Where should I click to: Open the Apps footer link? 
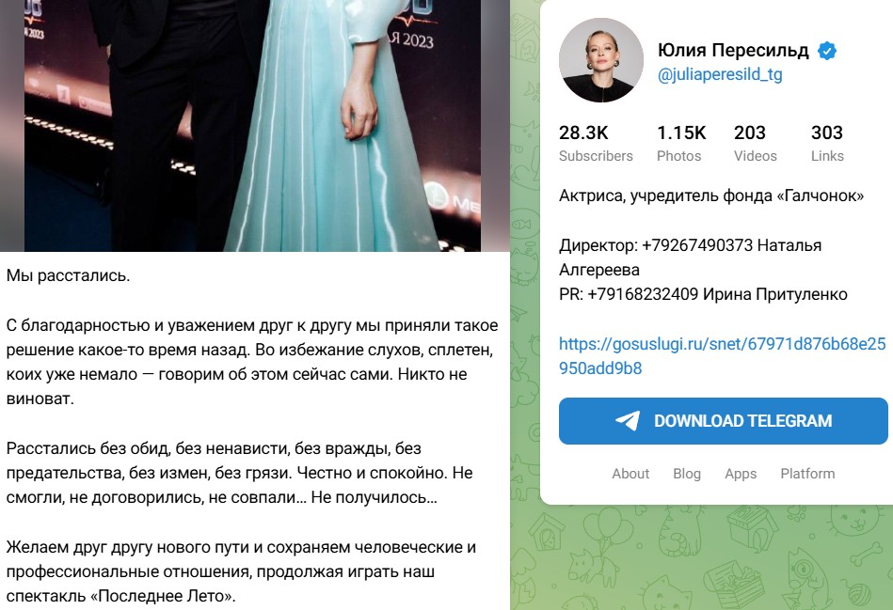(741, 474)
